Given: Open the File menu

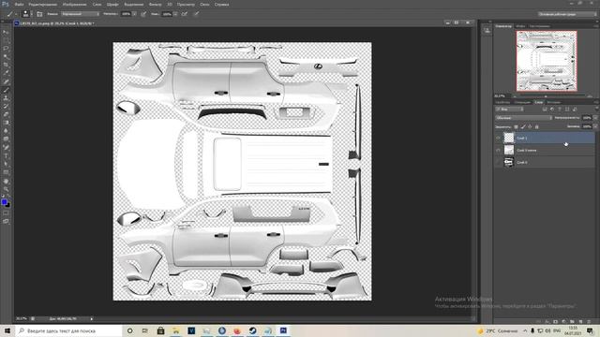Looking at the screenshot, I should tap(19, 4).
